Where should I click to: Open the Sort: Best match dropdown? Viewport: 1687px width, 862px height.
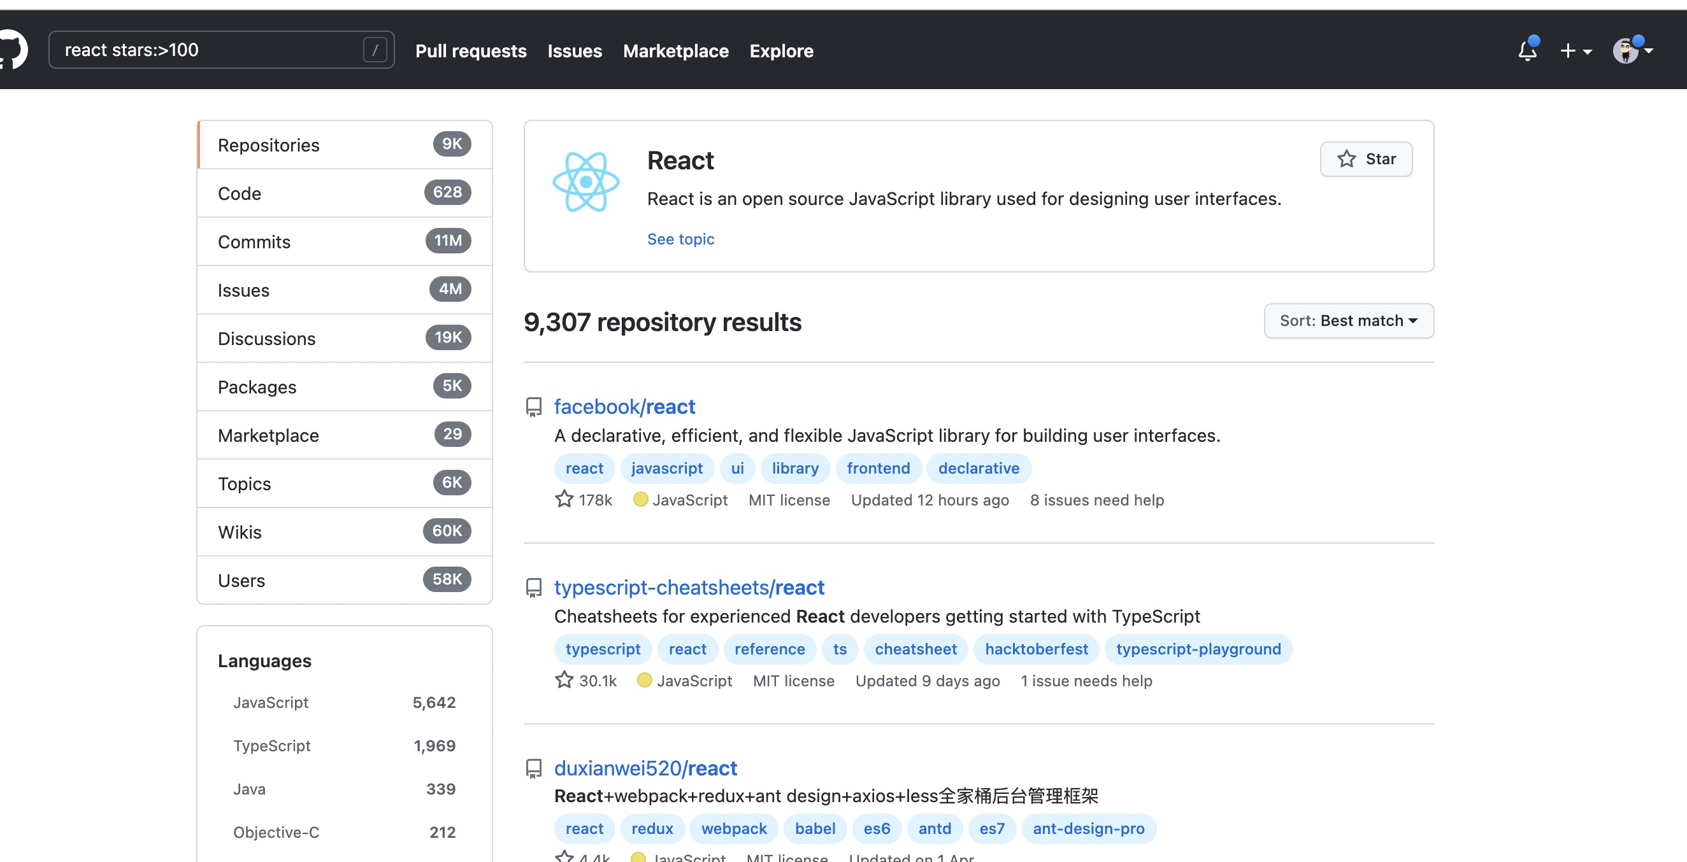click(1349, 321)
